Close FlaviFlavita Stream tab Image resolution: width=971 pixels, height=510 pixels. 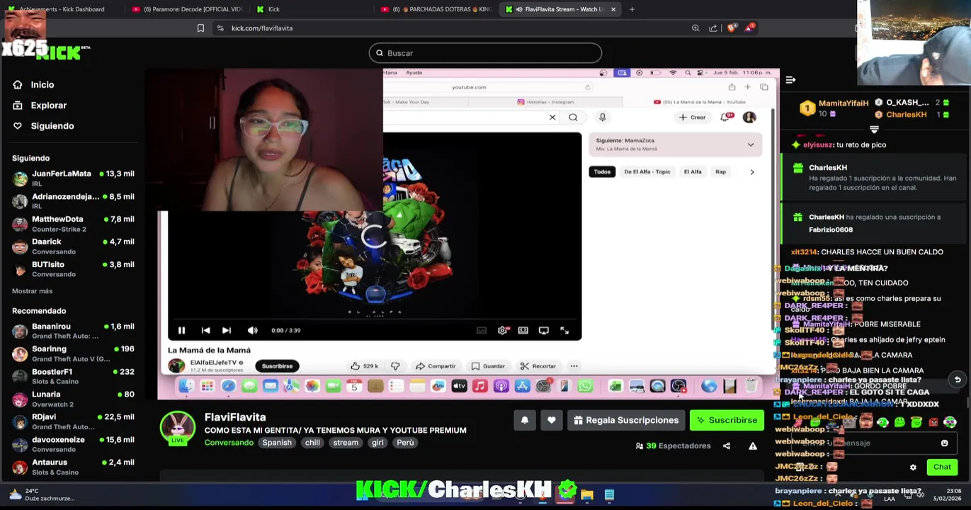pos(613,9)
